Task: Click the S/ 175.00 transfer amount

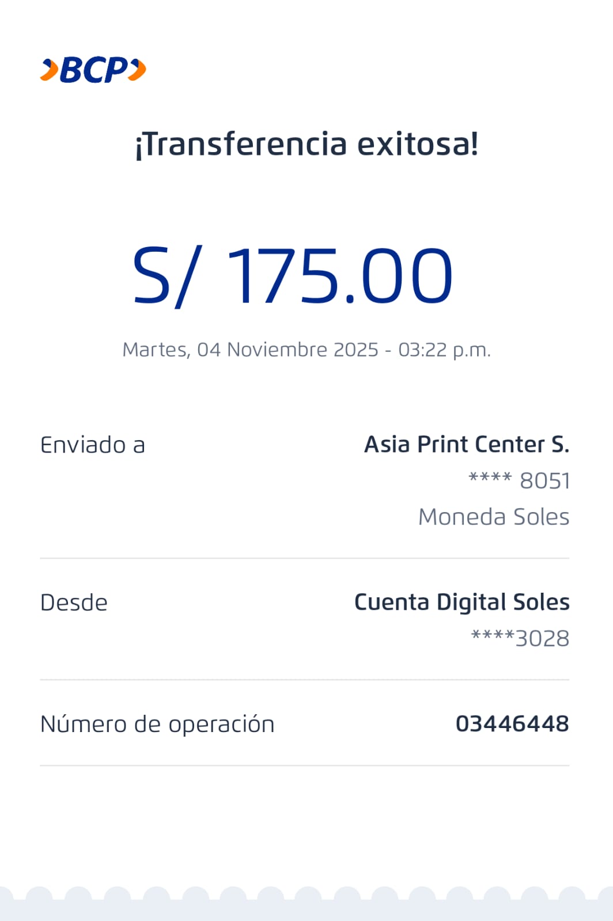Action: (x=293, y=275)
